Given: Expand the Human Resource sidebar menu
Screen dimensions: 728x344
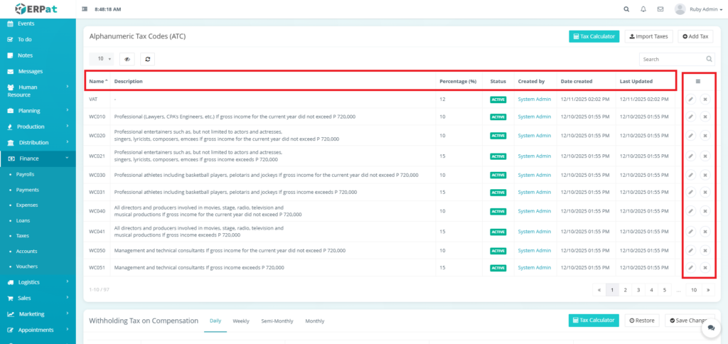Looking at the screenshot, I should (38, 91).
